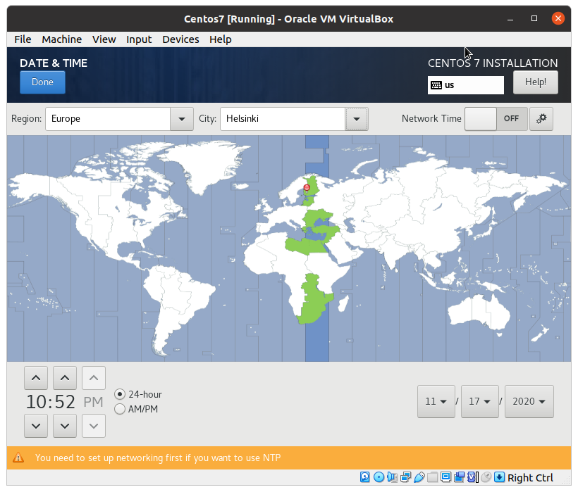Image resolution: width=578 pixels, height=492 pixels.
Task: Open the Devices menu
Action: [x=180, y=39]
